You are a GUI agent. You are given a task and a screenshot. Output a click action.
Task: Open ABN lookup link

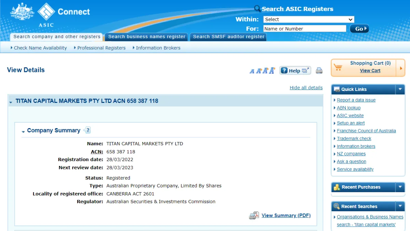pos(348,108)
